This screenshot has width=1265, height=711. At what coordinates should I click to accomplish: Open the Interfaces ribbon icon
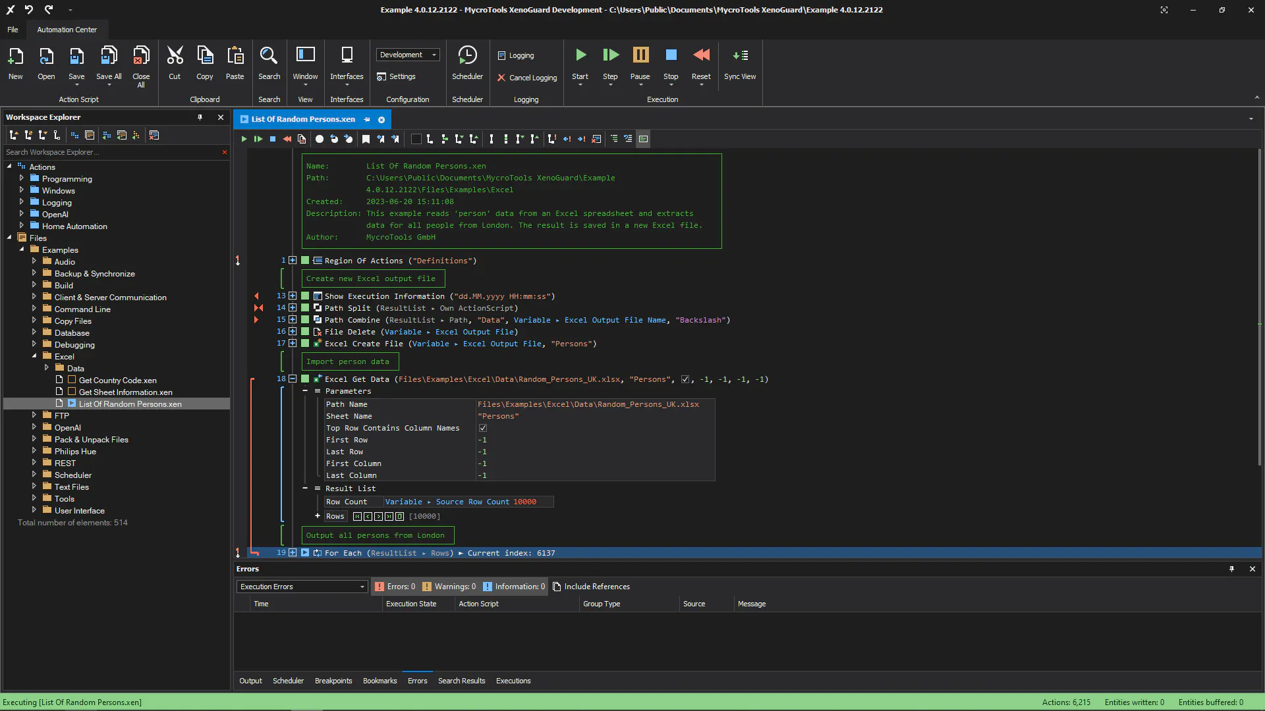[x=347, y=55]
